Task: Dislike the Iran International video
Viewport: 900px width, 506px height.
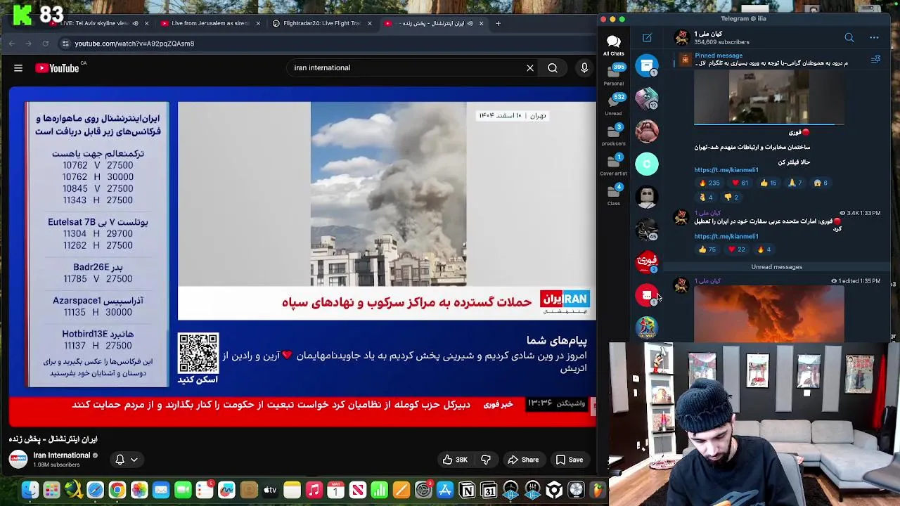Action: point(486,460)
